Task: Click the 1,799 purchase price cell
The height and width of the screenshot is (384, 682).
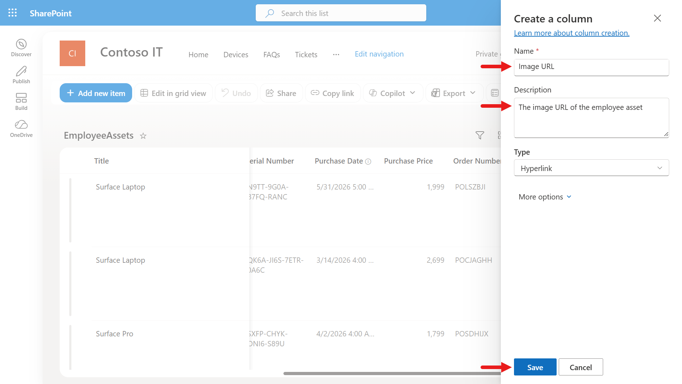Action: [435, 334]
